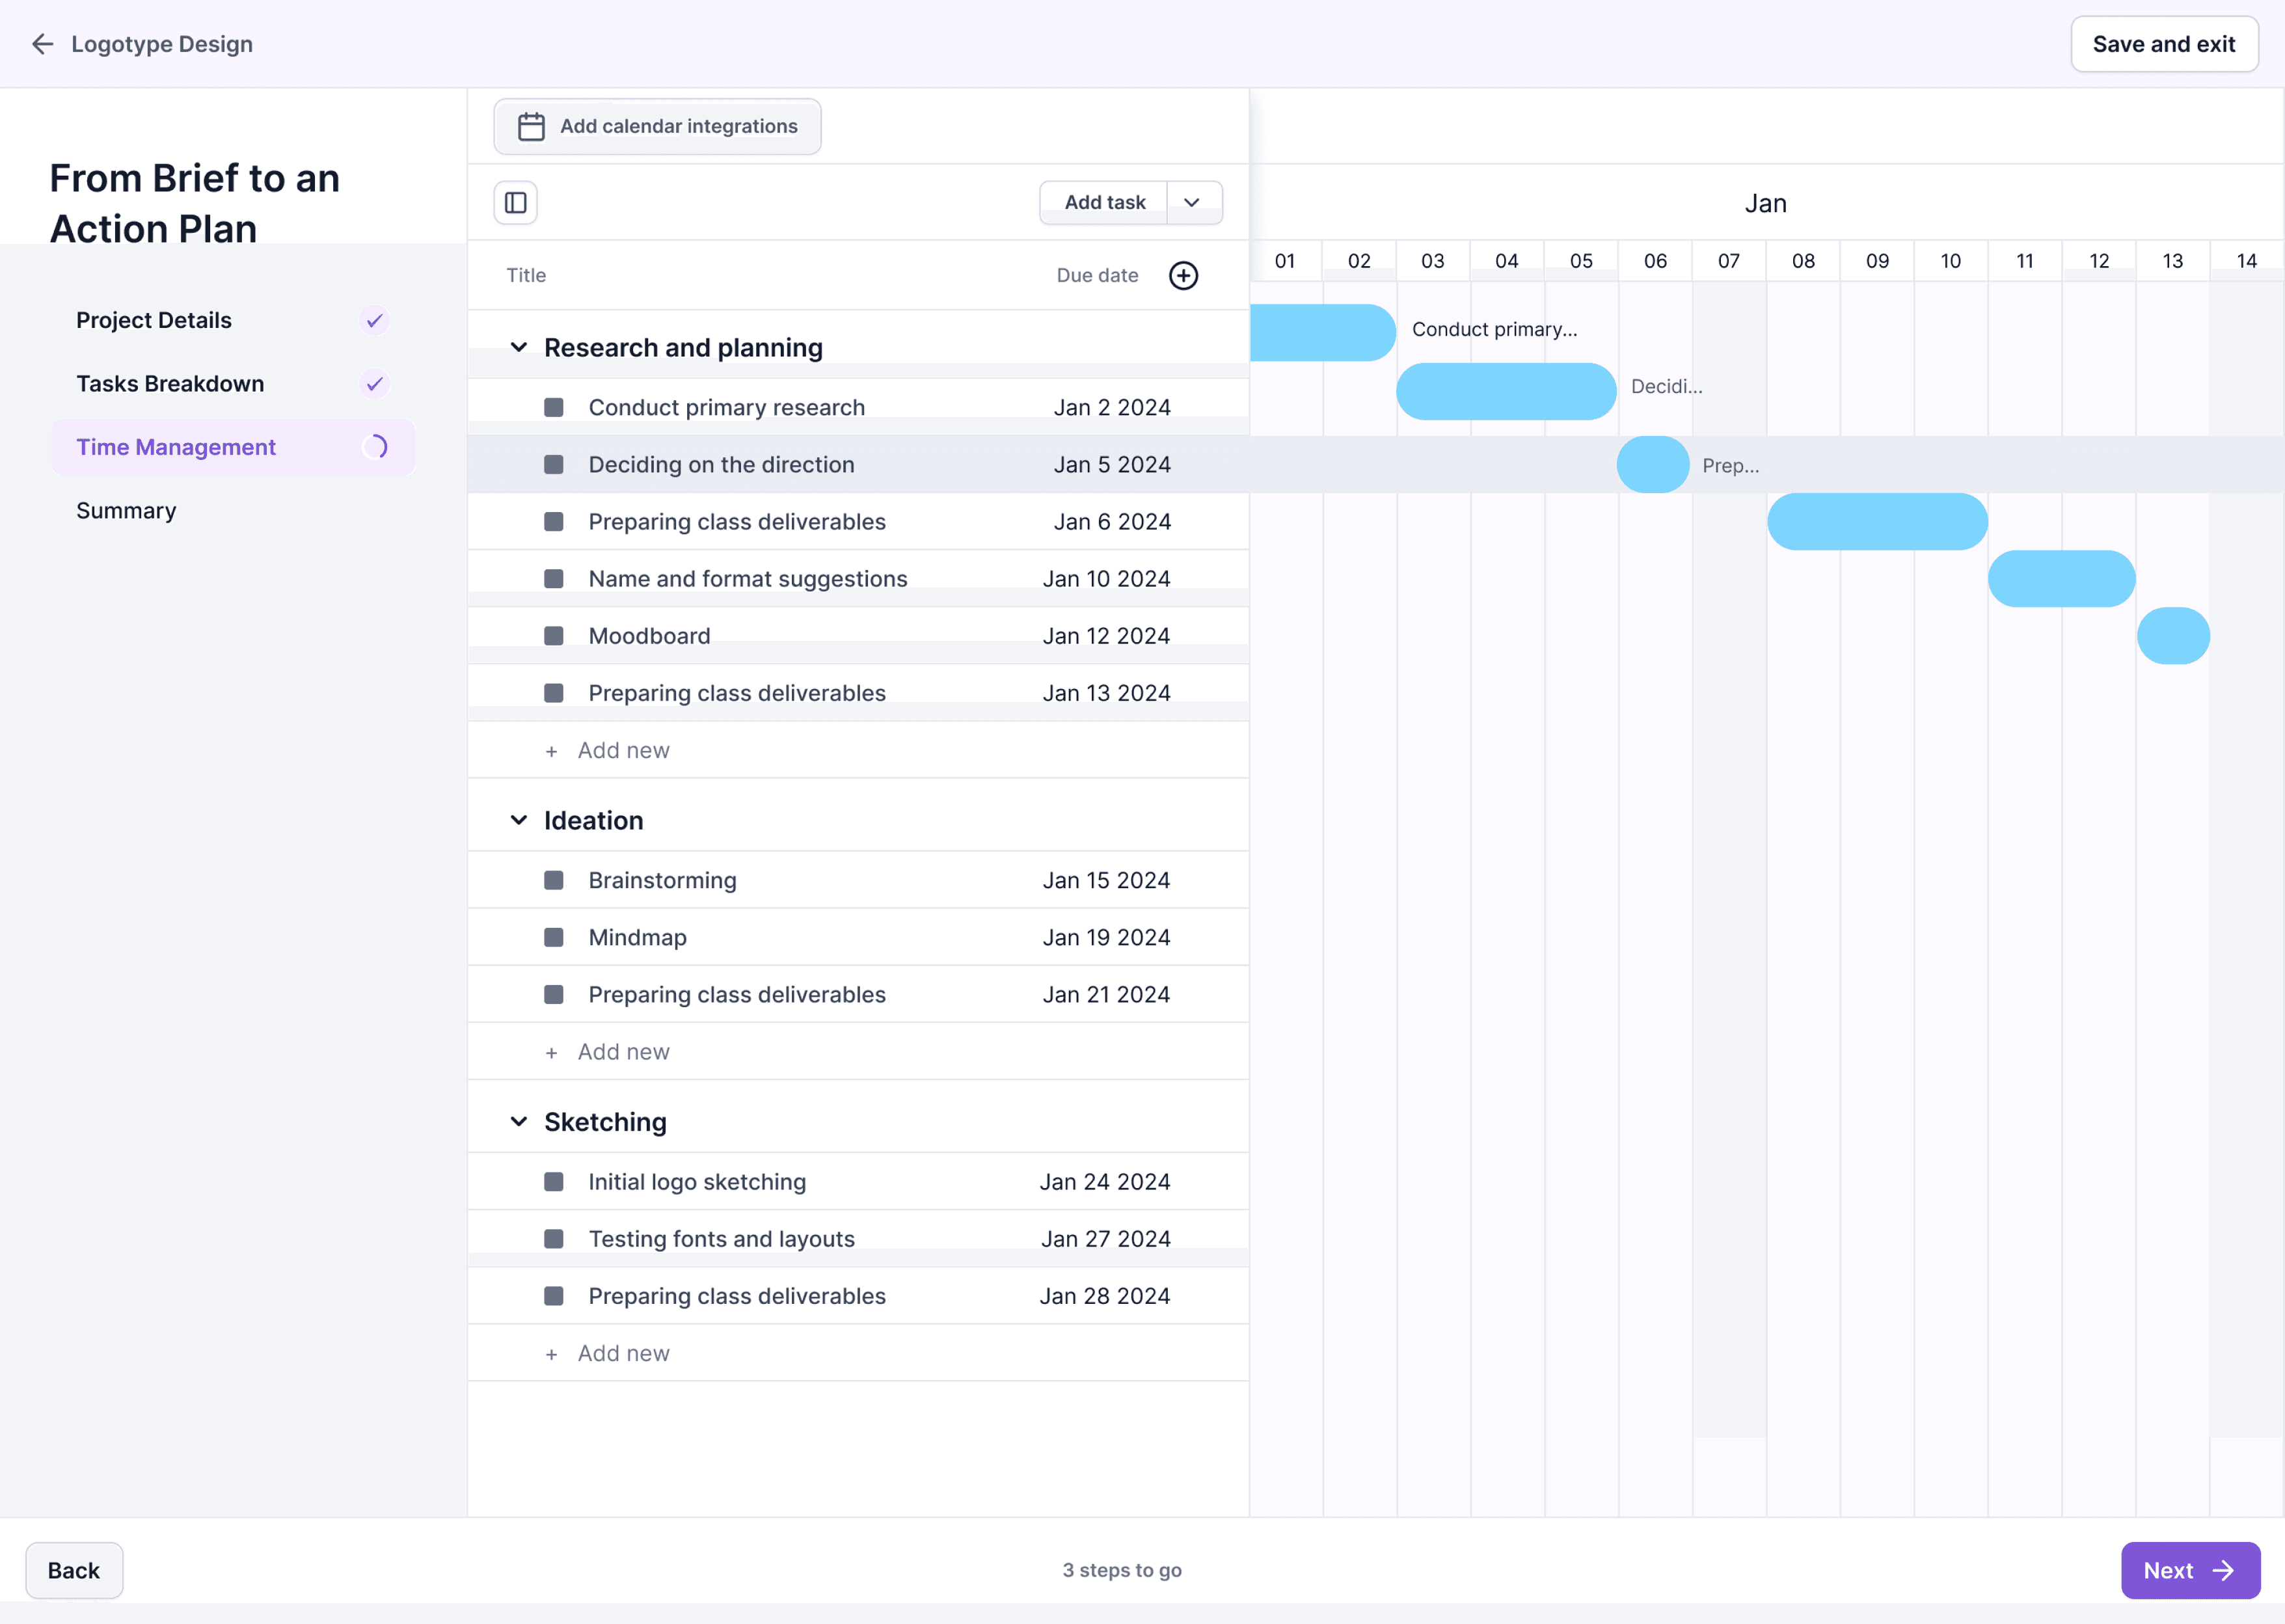Open the Add task dropdown arrow
2285x1624 pixels.
[x=1192, y=203]
